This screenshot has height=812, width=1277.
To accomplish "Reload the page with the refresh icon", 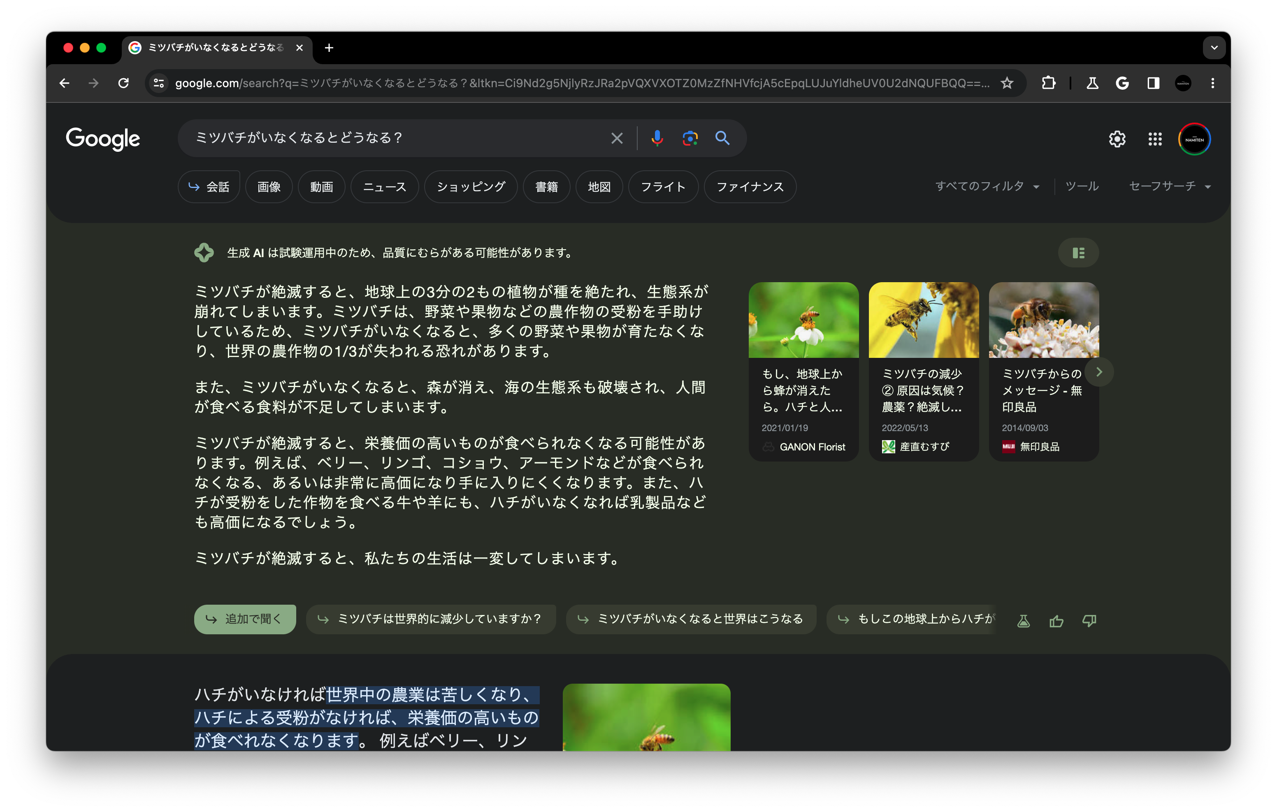I will coord(123,83).
